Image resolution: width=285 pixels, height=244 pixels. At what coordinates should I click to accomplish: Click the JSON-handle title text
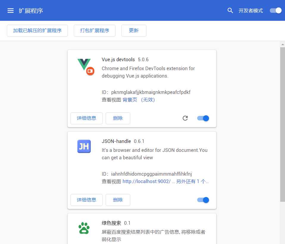coord(116,141)
